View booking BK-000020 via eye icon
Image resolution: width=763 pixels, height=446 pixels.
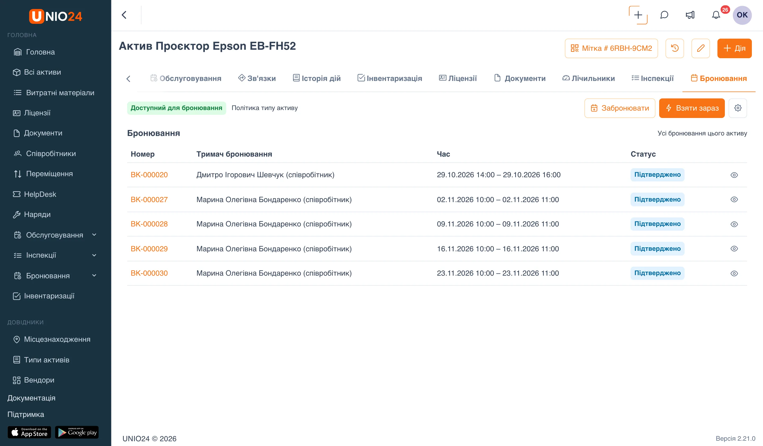coord(734,175)
